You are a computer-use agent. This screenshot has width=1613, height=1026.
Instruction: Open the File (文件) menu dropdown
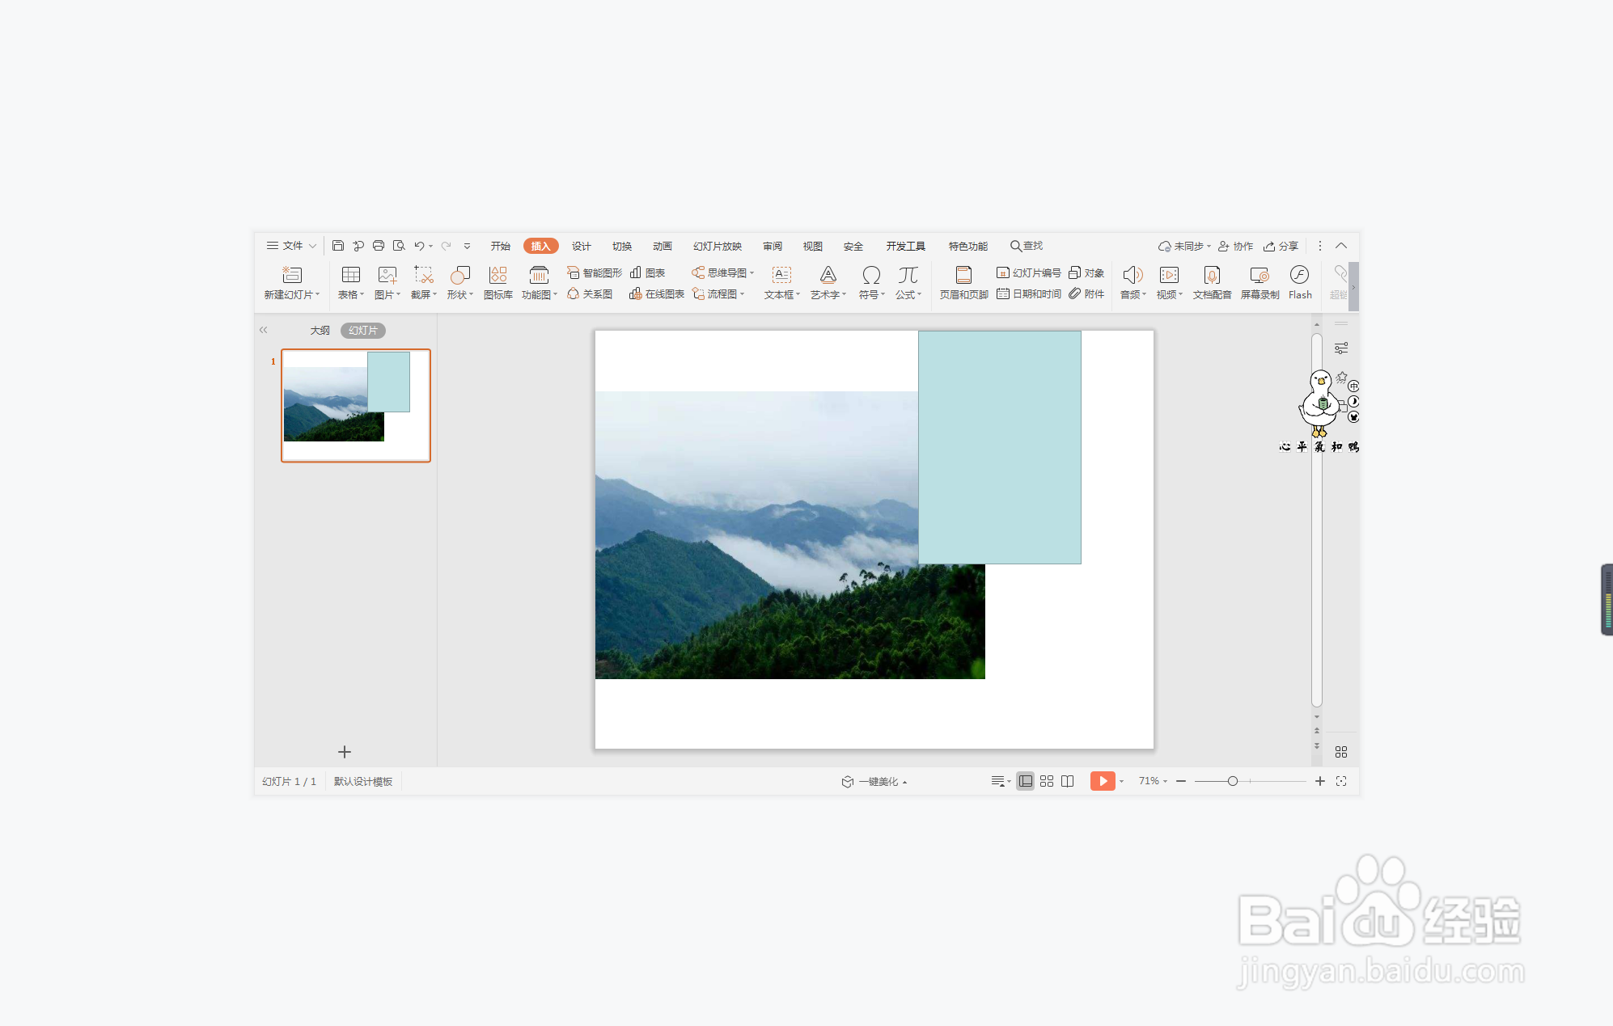(x=292, y=246)
